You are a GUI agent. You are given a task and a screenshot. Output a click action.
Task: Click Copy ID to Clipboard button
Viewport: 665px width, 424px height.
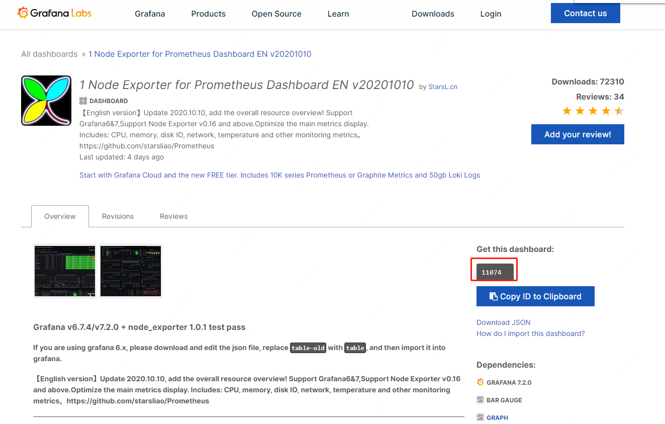coord(535,296)
